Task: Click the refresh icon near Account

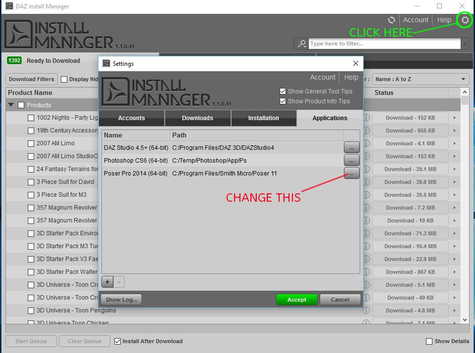Action: pyautogui.click(x=391, y=20)
